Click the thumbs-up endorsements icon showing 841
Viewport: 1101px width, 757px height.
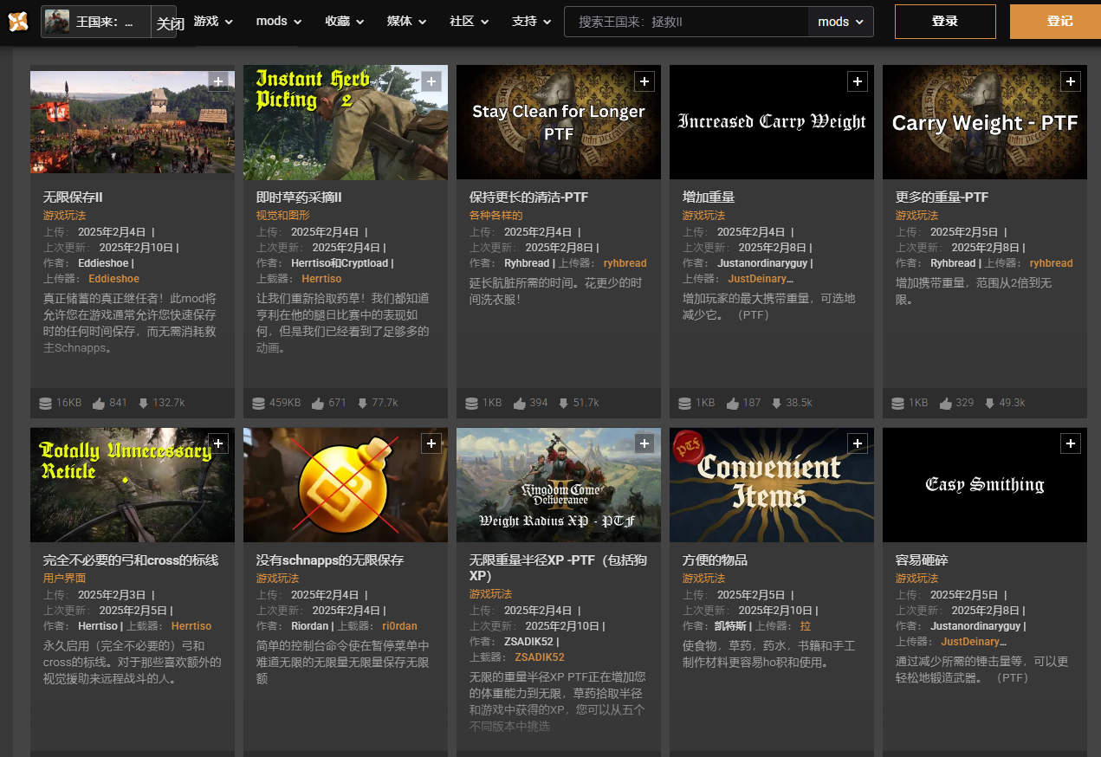click(99, 403)
